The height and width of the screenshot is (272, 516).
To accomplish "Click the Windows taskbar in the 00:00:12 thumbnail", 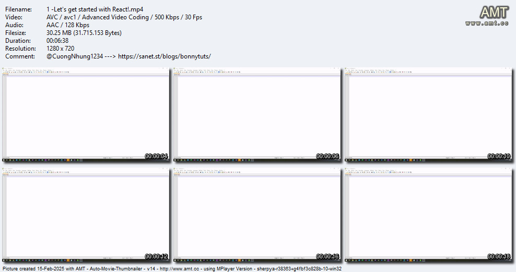I will point(86,261).
